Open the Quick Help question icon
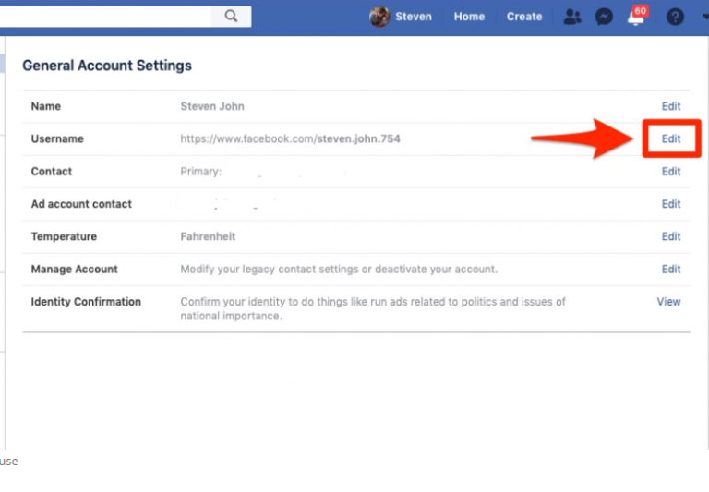This screenshot has width=709, height=492. click(675, 17)
